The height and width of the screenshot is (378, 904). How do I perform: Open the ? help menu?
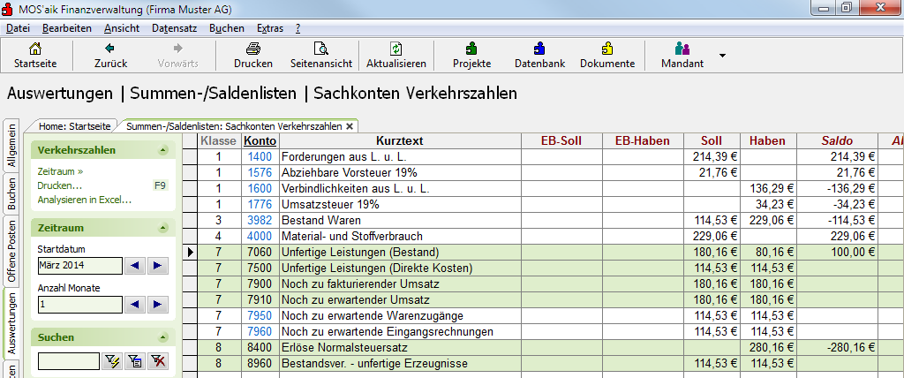[298, 28]
